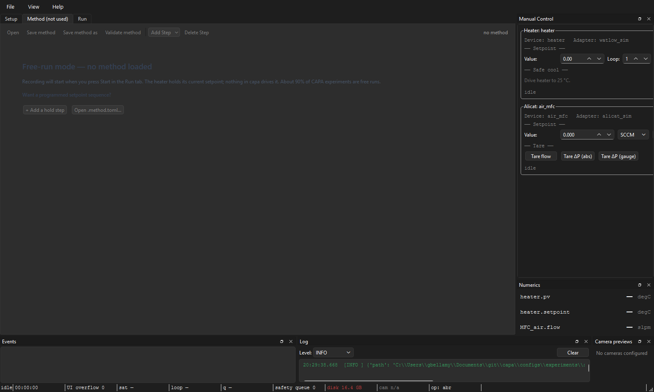Close the Numerics panel
The height and width of the screenshot is (392, 654).
click(649, 285)
